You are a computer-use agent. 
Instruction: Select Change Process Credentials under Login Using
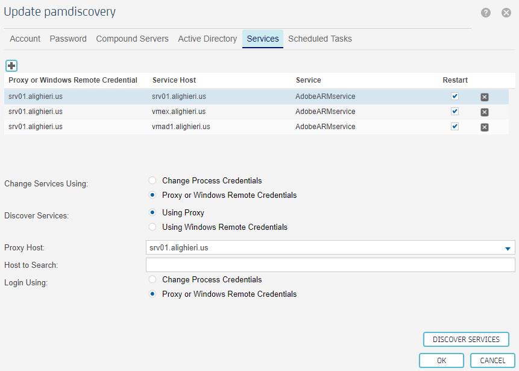[x=153, y=279]
